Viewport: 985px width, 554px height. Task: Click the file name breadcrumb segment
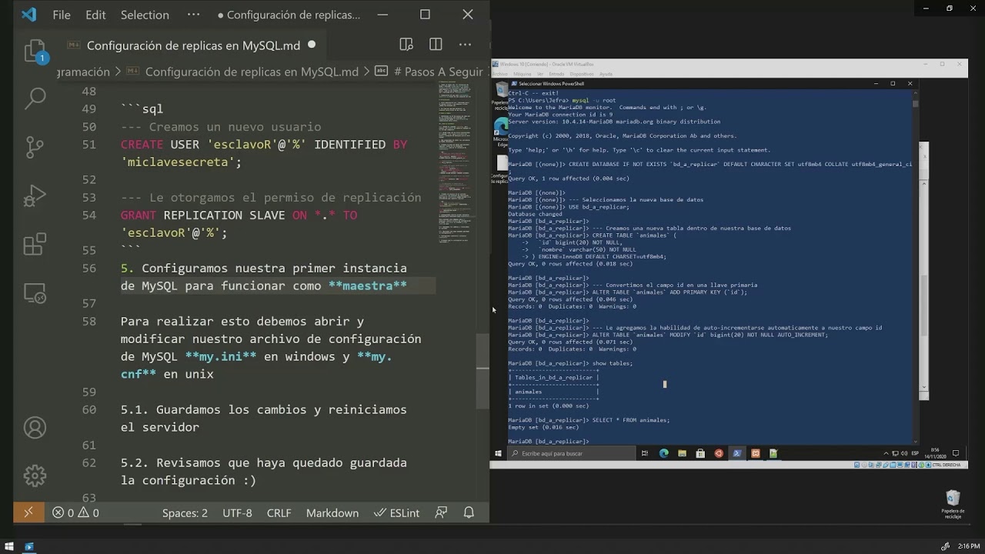pyautogui.click(x=252, y=72)
